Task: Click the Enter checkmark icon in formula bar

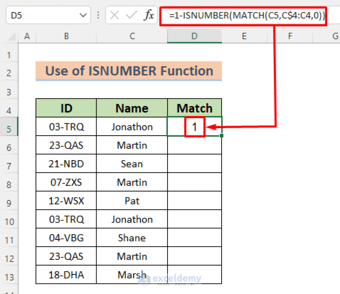Action: click(x=131, y=15)
